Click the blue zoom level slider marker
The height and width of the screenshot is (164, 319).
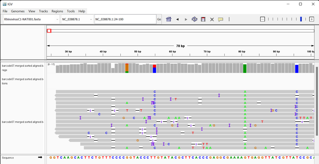[301, 19]
